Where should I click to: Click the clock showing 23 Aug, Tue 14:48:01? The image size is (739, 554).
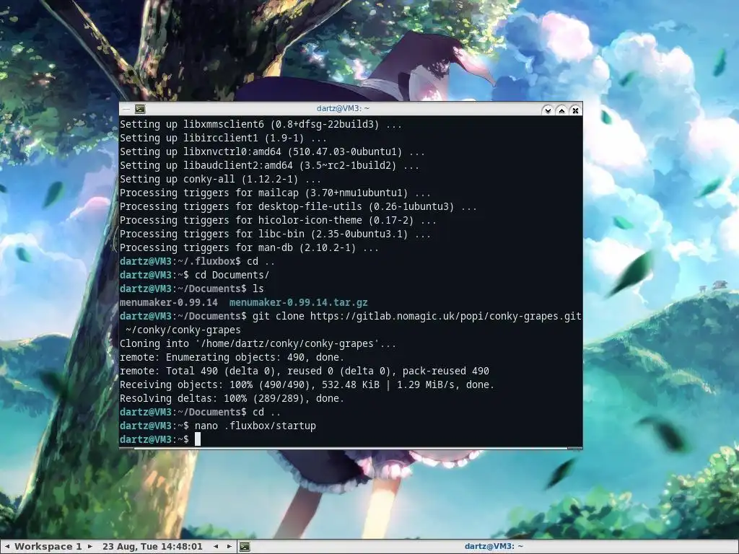[152, 547]
